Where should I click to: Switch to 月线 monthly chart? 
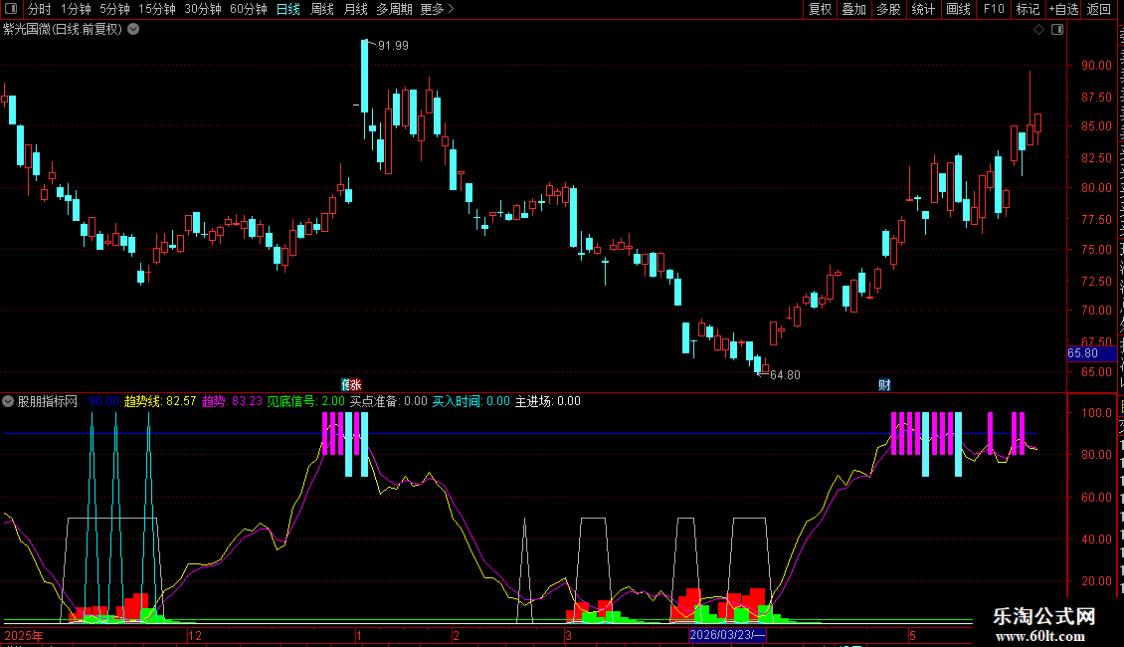355,9
